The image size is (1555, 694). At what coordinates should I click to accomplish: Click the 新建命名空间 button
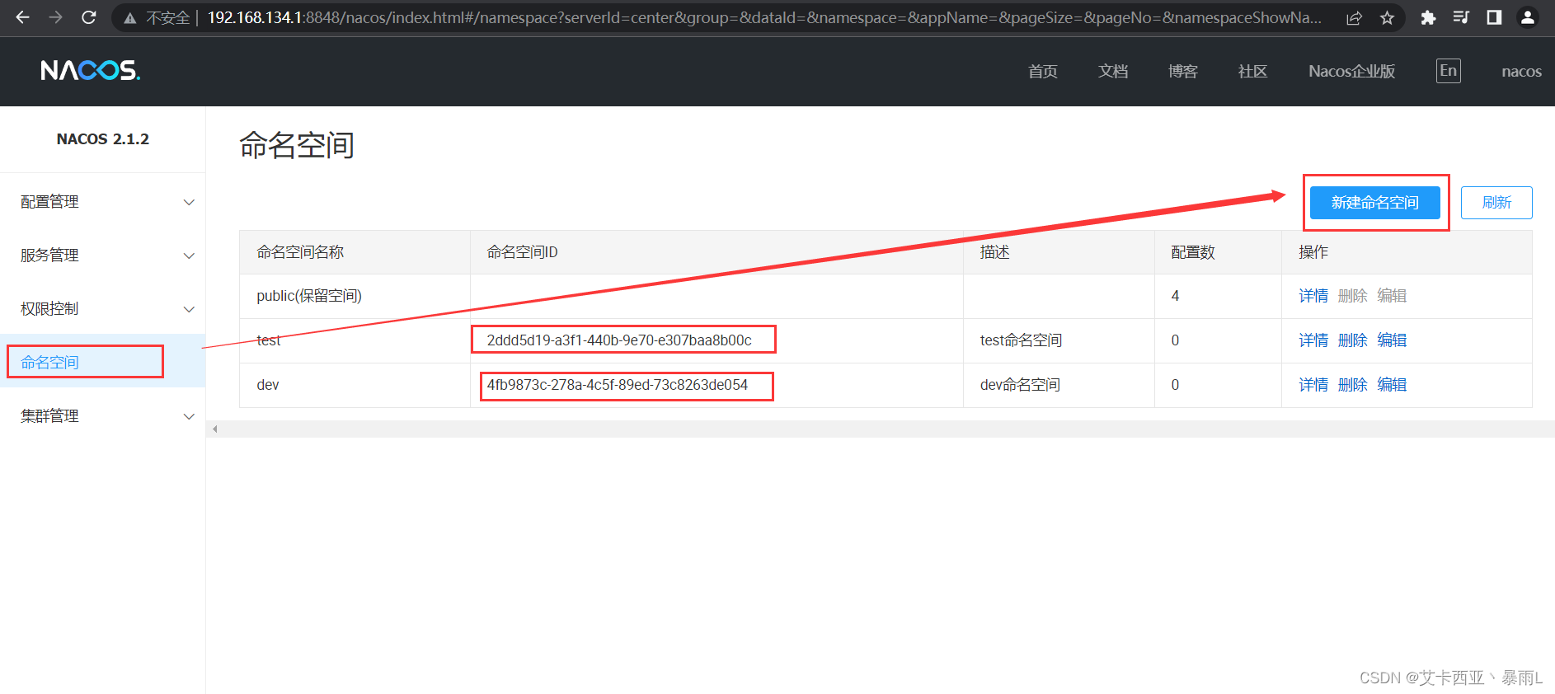(1375, 203)
